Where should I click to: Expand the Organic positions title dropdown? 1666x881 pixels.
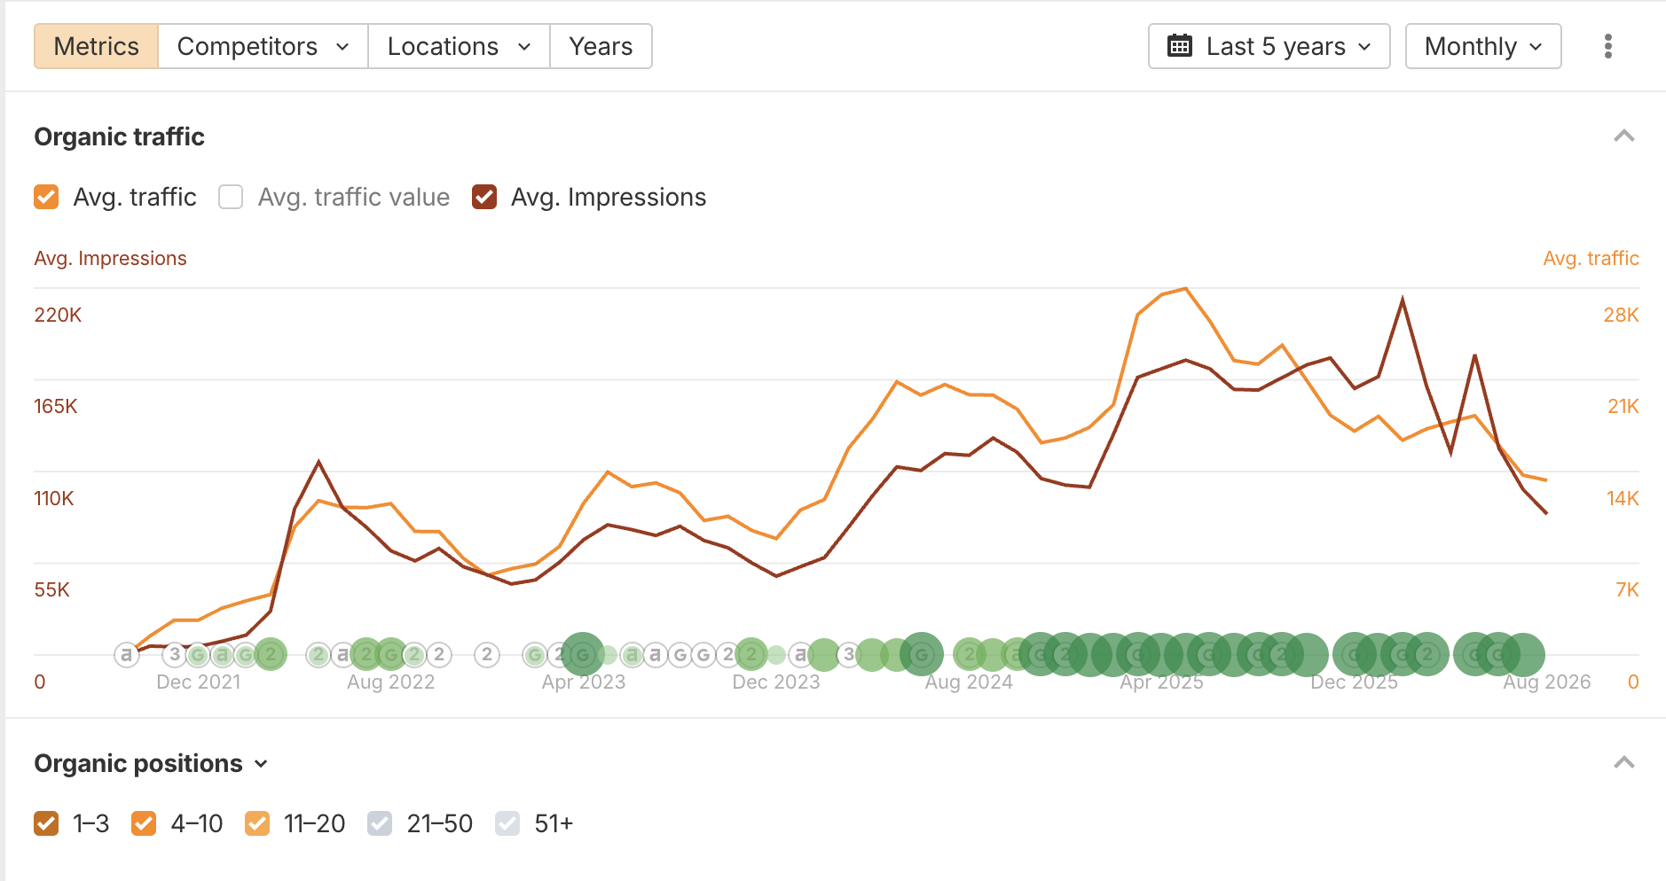152,763
